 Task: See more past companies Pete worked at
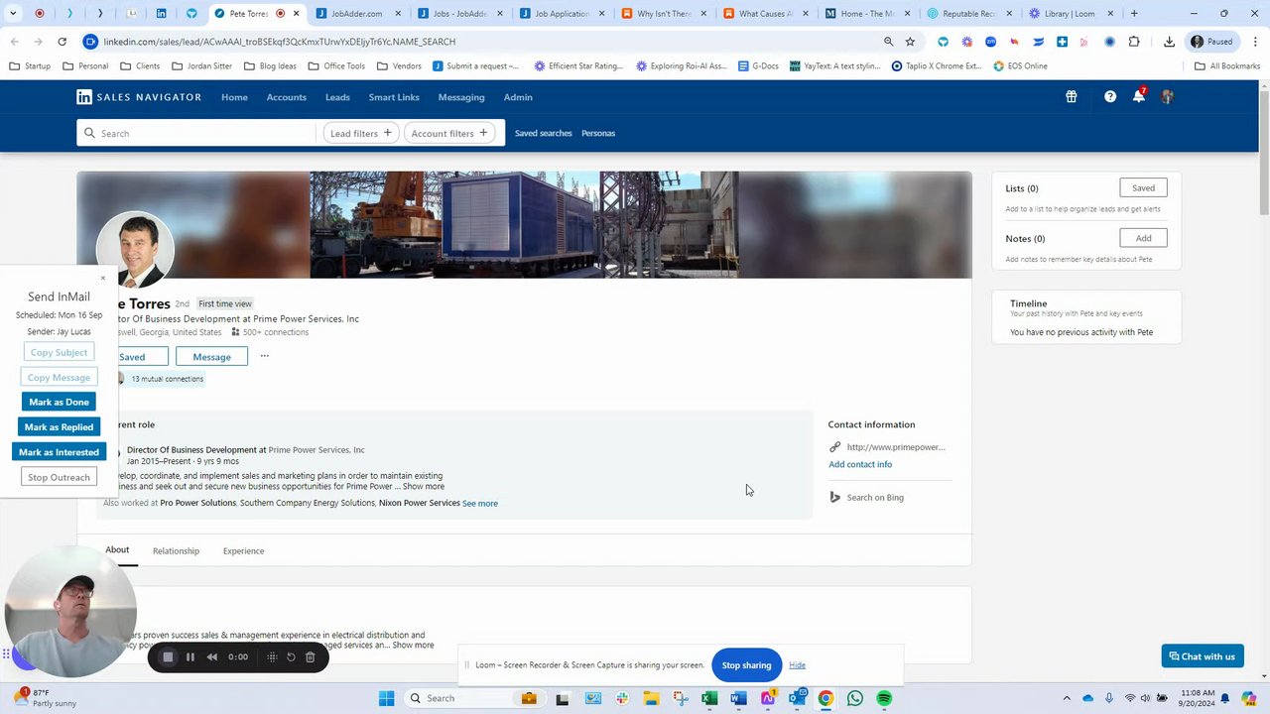480,504
